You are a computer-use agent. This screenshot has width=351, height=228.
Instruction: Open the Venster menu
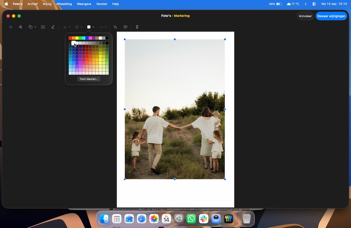[101, 4]
